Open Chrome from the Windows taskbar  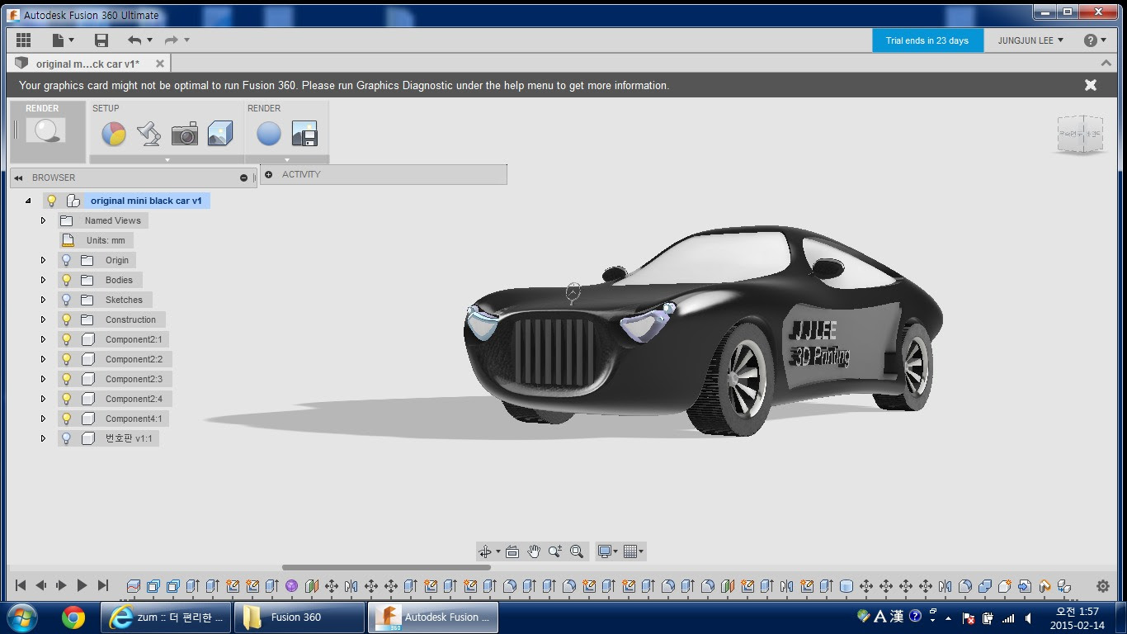pyautogui.click(x=73, y=617)
